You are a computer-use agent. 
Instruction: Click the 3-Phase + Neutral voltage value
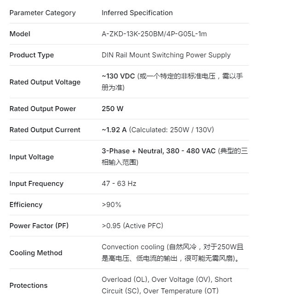pyautogui.click(x=159, y=151)
